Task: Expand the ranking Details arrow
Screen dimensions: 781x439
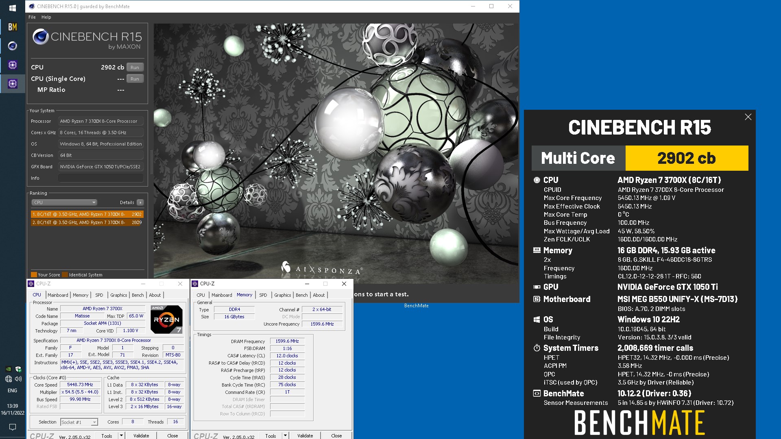Action: click(140, 202)
